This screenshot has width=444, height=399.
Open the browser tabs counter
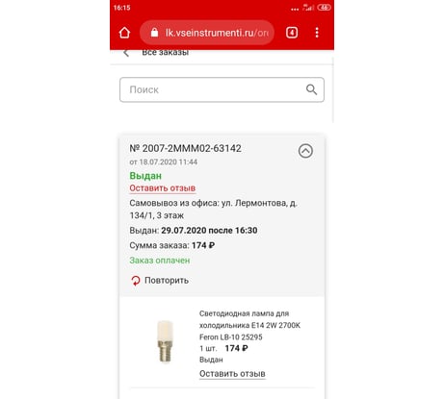point(292,33)
